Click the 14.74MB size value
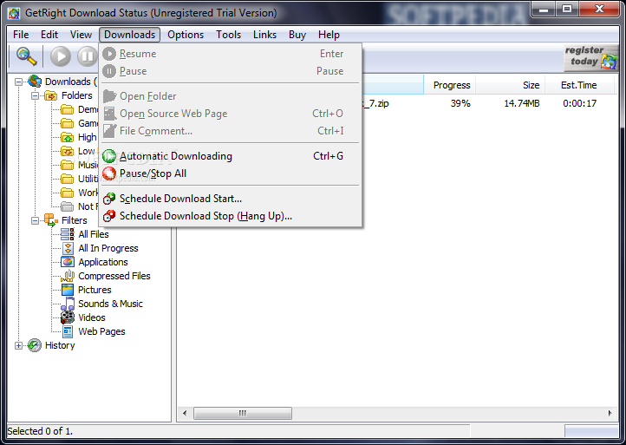 tap(521, 104)
